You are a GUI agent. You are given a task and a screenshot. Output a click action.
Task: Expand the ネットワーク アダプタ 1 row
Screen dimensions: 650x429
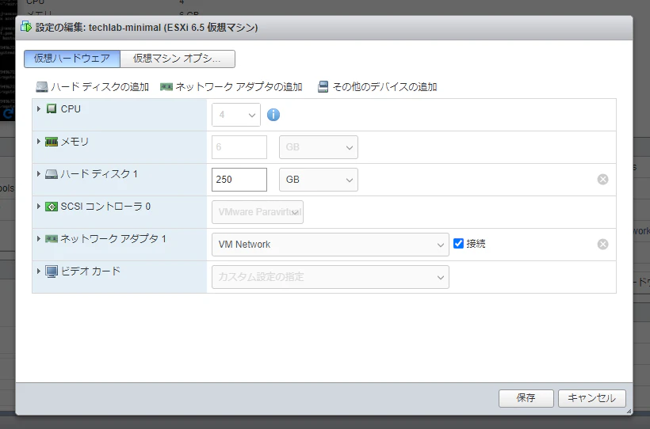[x=39, y=239]
